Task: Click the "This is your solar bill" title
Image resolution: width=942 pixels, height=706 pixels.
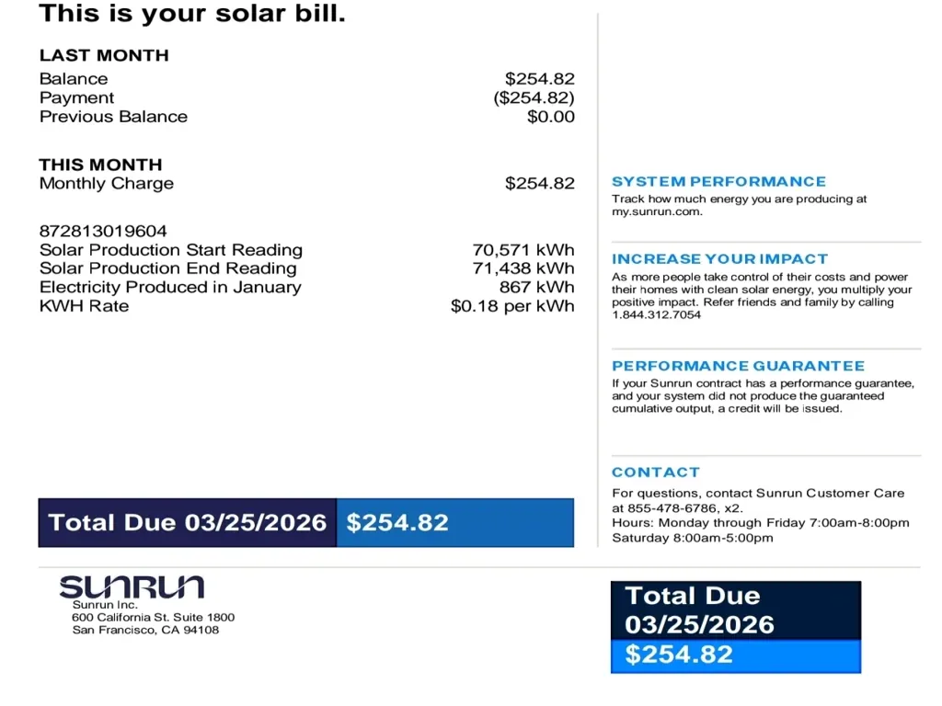Action: tap(192, 14)
